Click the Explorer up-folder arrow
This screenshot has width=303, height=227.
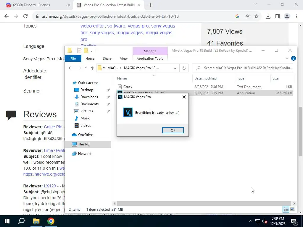[92, 68]
